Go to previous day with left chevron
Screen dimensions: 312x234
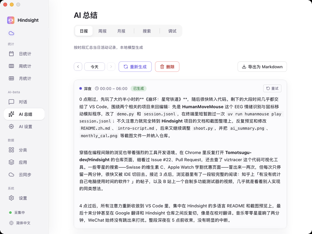78,67
